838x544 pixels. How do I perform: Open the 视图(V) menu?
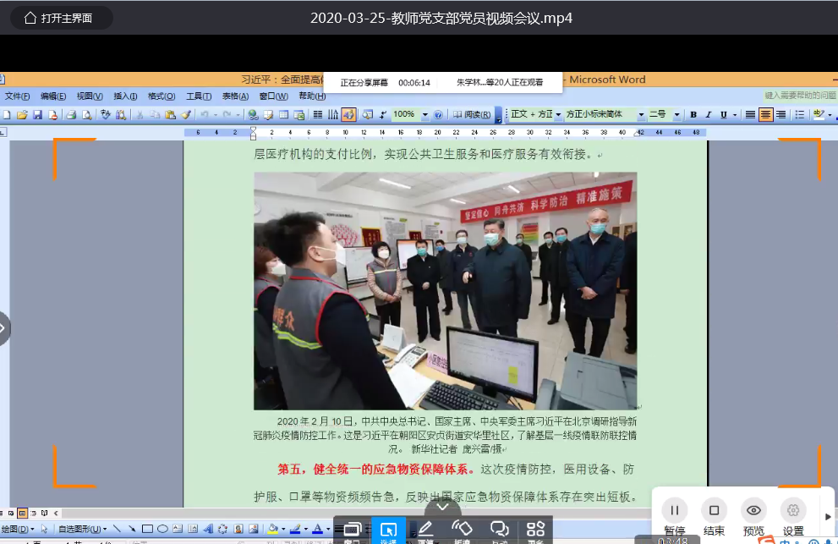point(90,96)
